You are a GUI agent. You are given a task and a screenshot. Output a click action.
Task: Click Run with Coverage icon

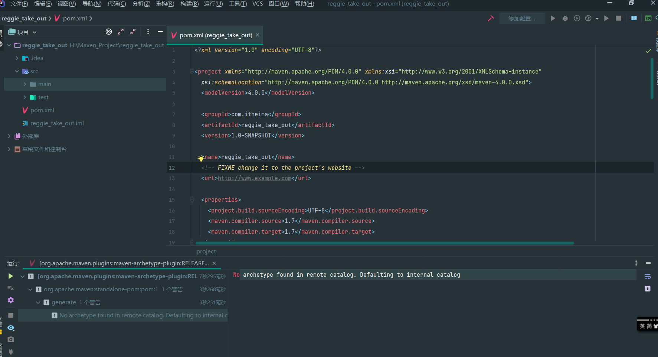click(x=577, y=18)
